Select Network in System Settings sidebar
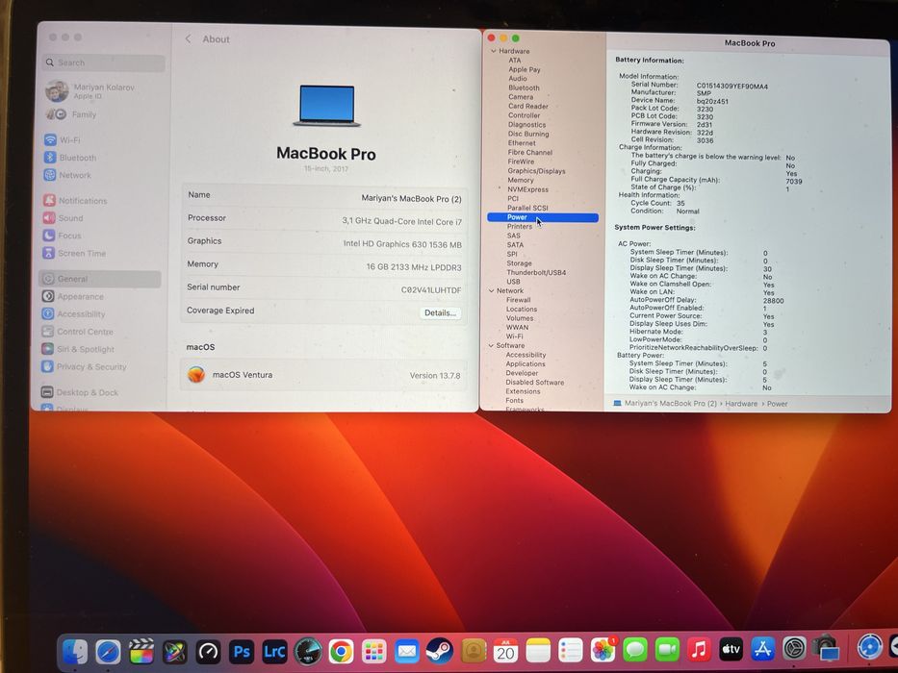Image resolution: width=898 pixels, height=673 pixels. [67, 175]
